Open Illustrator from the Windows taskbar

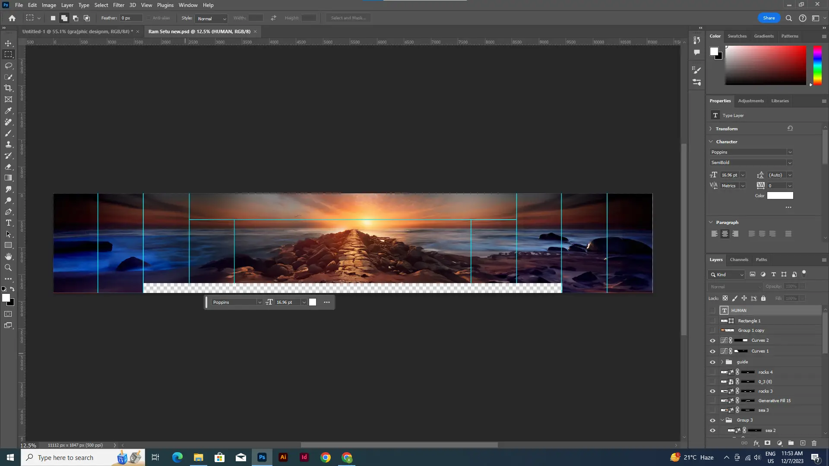pos(283,457)
